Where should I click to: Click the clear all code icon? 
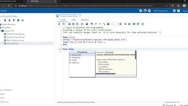pyautogui.click(x=125, y=24)
